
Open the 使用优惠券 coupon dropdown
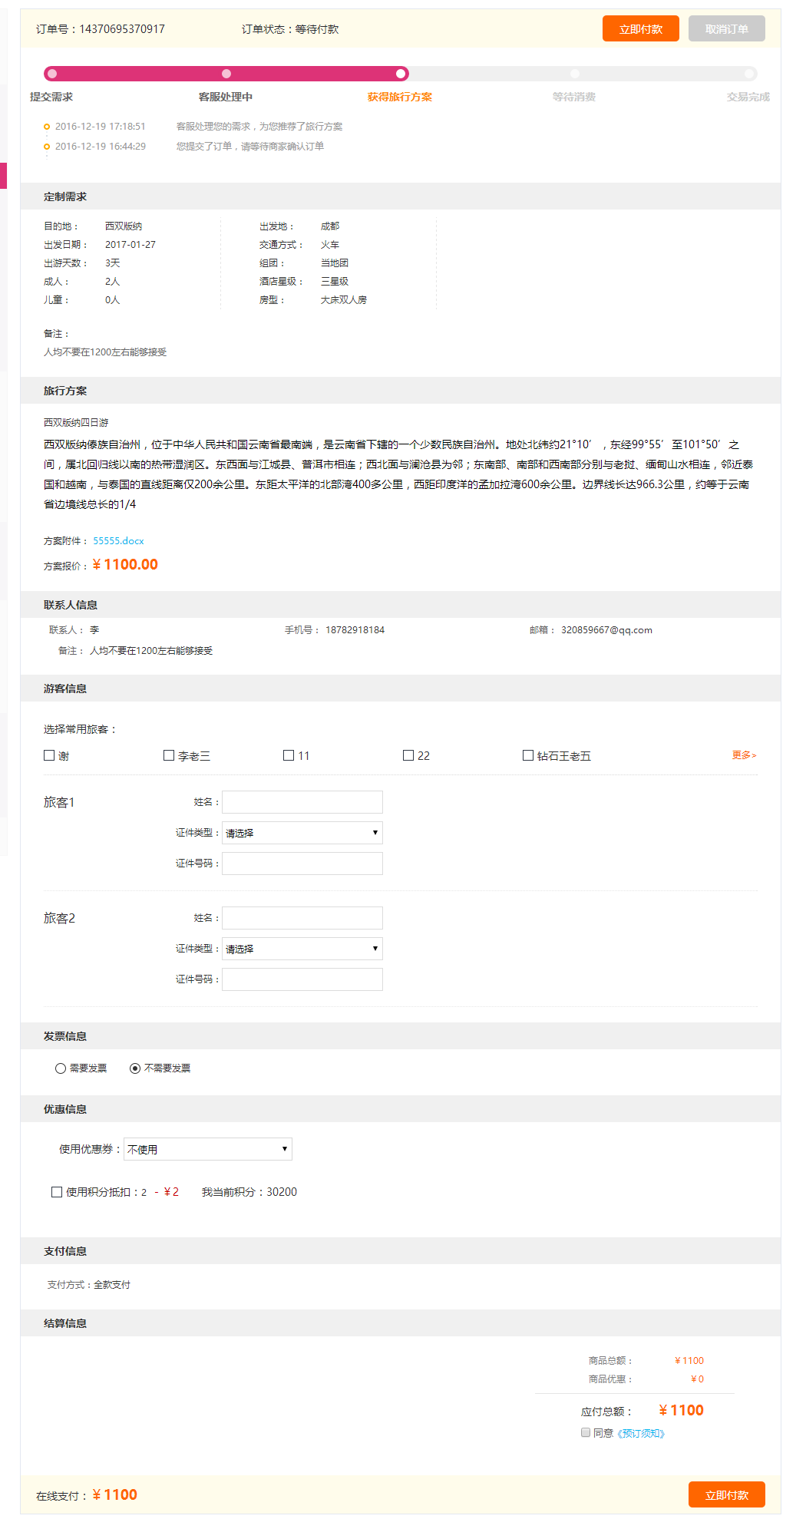(207, 1149)
